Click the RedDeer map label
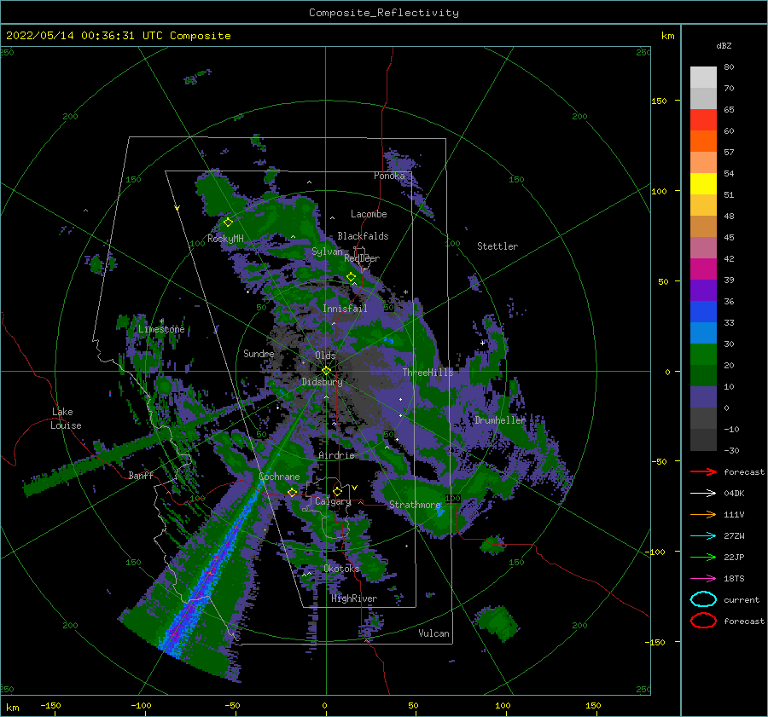This screenshot has width=768, height=717. point(362,258)
